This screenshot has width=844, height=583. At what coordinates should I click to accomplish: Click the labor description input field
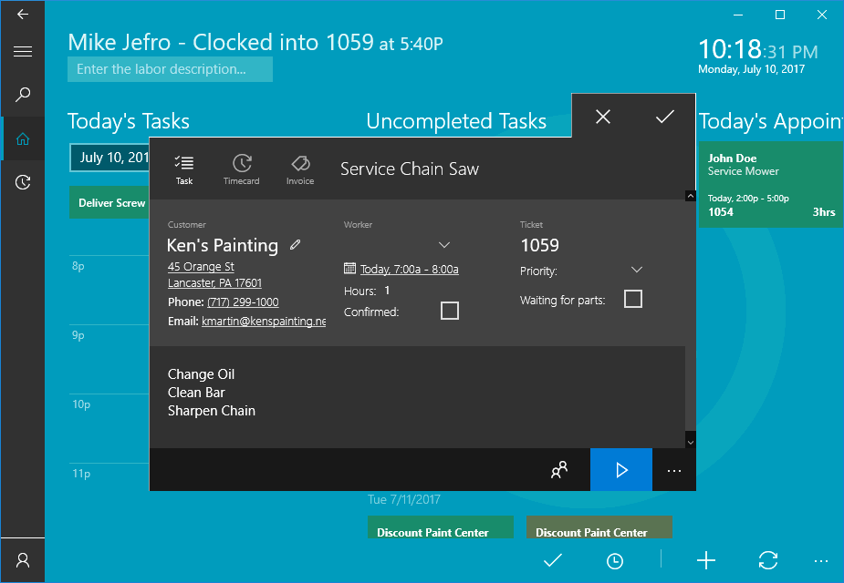pyautogui.click(x=170, y=69)
